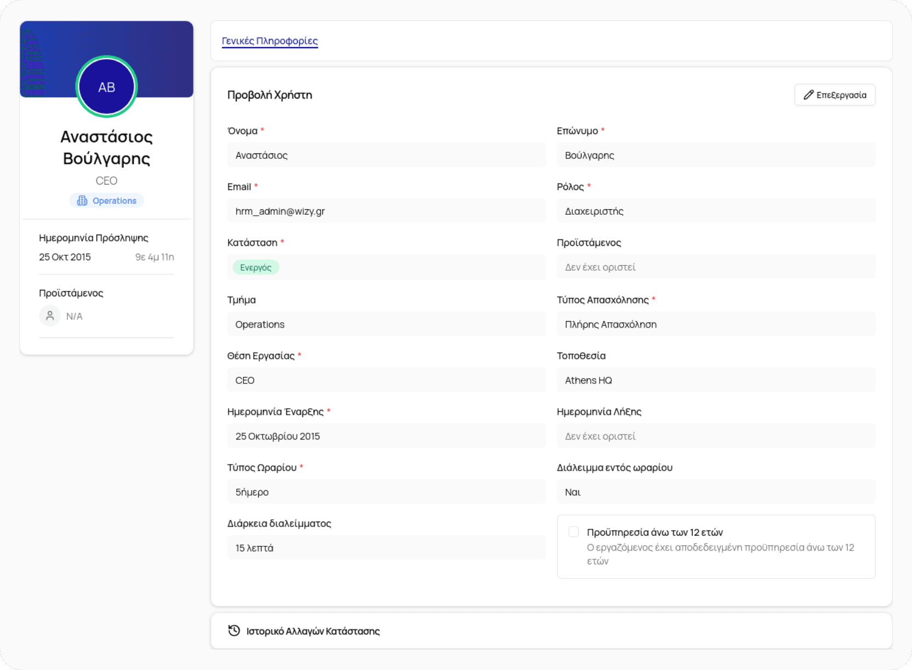Click the Διάρκεια διαλείμματος field 15 λεπτά

[386, 548]
